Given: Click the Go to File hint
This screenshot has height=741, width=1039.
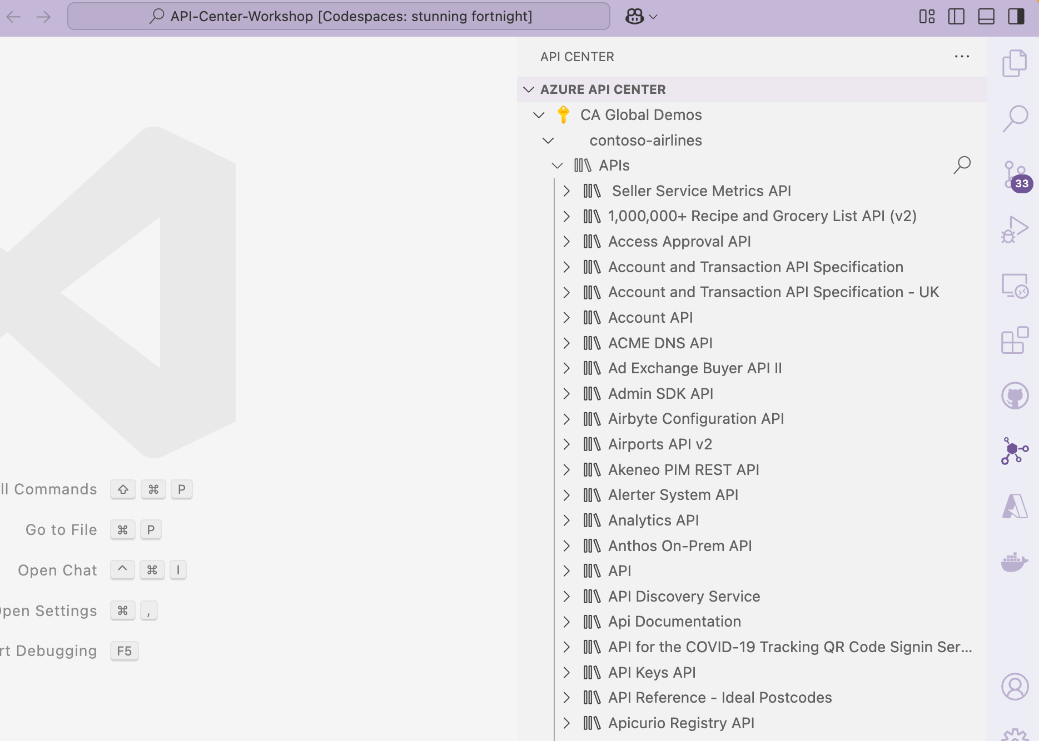Looking at the screenshot, I should click(x=61, y=530).
